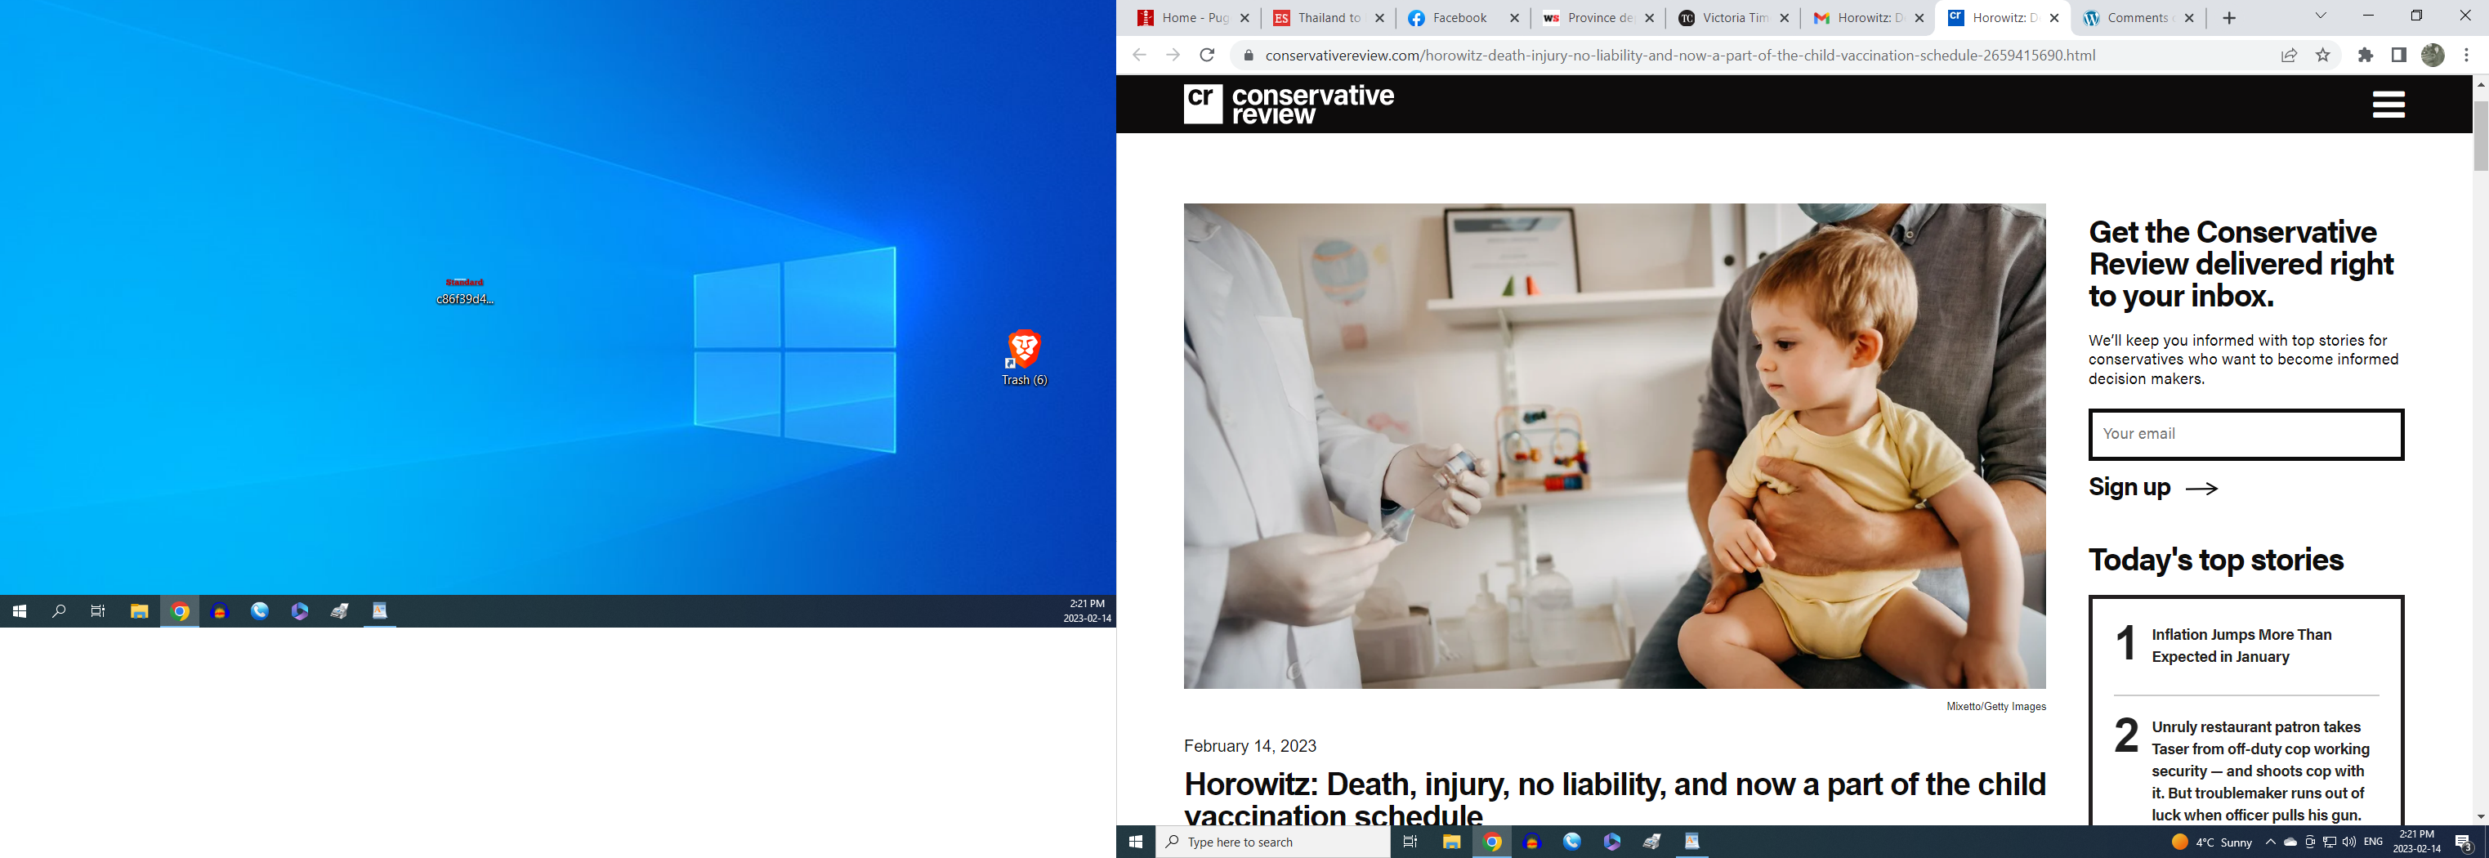Reload the page with the refresh icon
The width and height of the screenshot is (2489, 858).
point(1207,55)
